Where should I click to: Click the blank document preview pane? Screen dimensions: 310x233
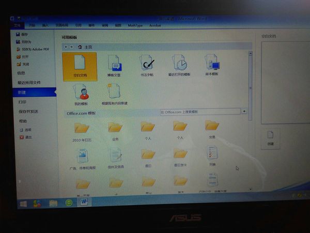coord(286,83)
